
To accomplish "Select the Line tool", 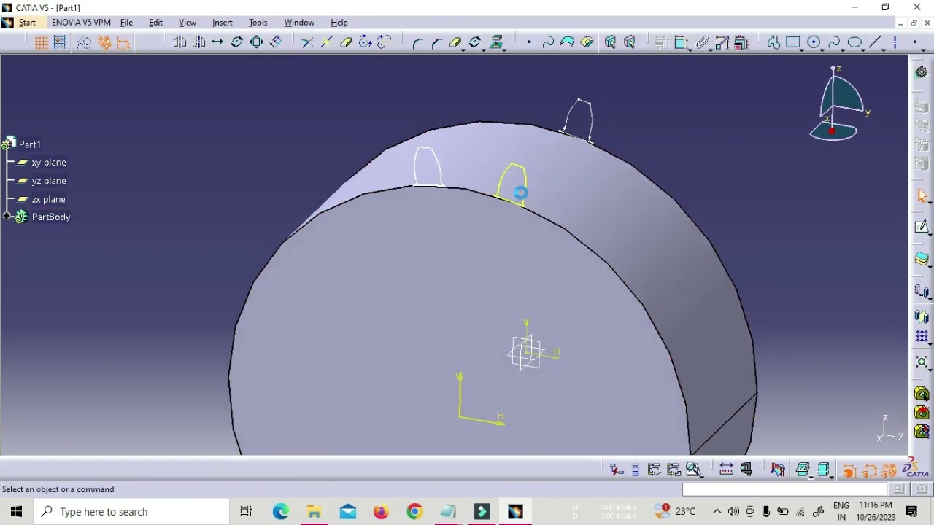I will pos(875,42).
